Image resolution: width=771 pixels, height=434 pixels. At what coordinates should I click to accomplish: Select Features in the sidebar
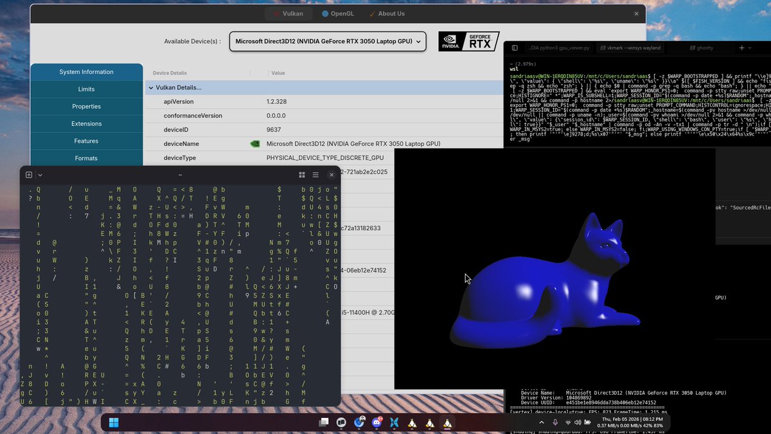86,141
